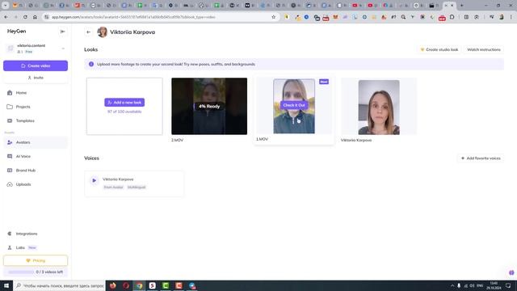
Task: Click the From Avatar voice tag
Action: tap(113, 187)
